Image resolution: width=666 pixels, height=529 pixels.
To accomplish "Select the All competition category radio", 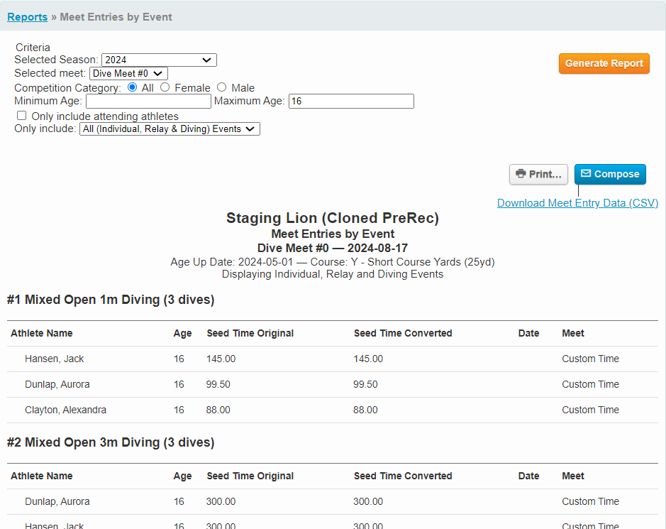I will click(133, 87).
